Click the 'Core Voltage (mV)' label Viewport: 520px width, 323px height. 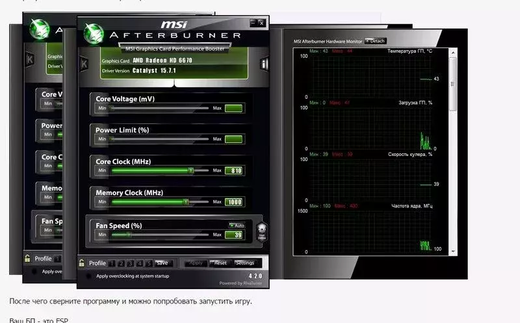click(x=125, y=99)
